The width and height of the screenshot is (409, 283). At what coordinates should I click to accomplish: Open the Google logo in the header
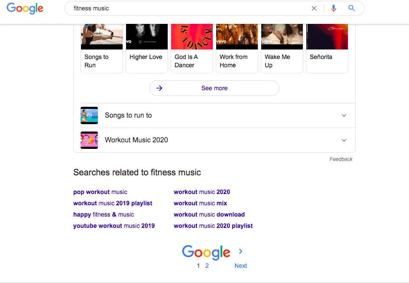pyautogui.click(x=25, y=8)
